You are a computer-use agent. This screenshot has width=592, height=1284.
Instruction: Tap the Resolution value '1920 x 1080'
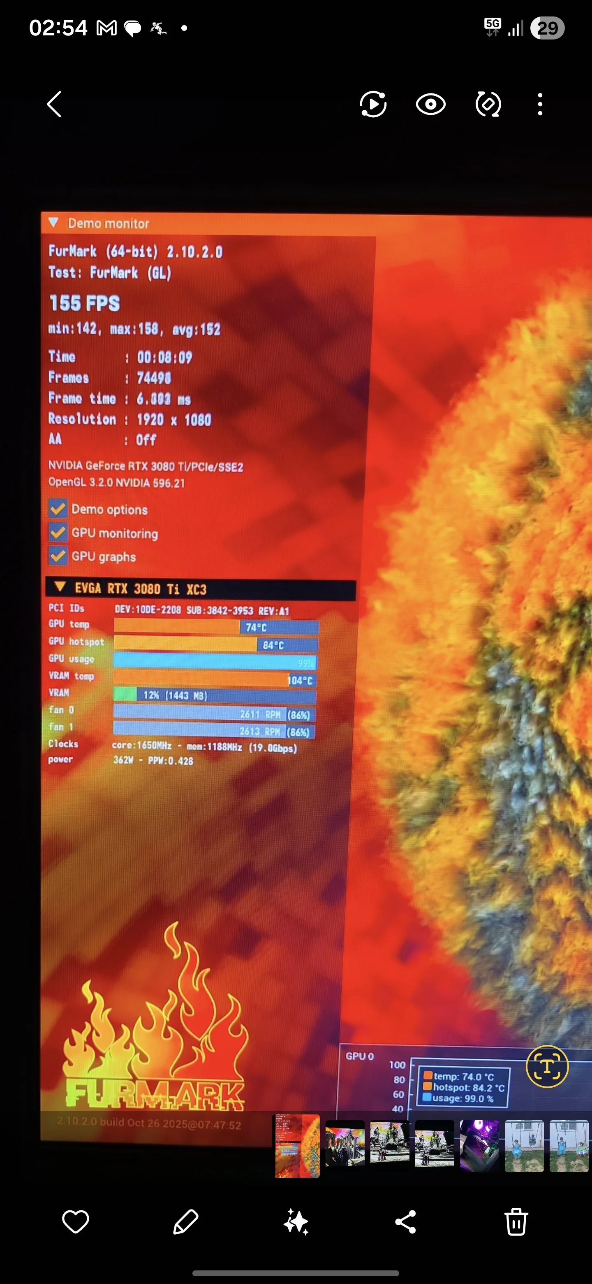174,420
